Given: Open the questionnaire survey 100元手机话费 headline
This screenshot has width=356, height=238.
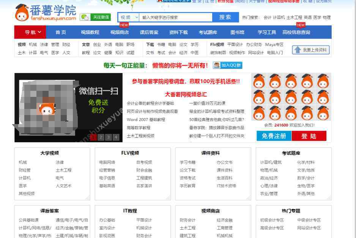Looking at the screenshot, I should (186, 81).
